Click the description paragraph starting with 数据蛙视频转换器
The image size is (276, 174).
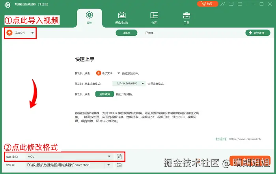click(x=137, y=117)
